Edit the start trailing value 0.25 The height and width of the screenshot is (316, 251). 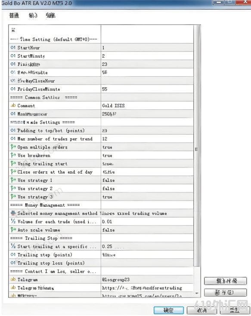click(147, 246)
